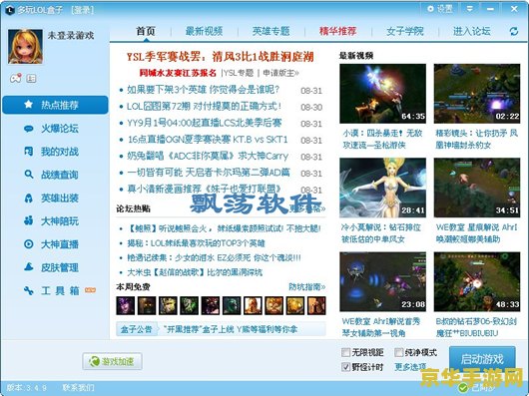Click the first free champion icon
The width and height of the screenshot is (529, 396).
click(x=126, y=305)
